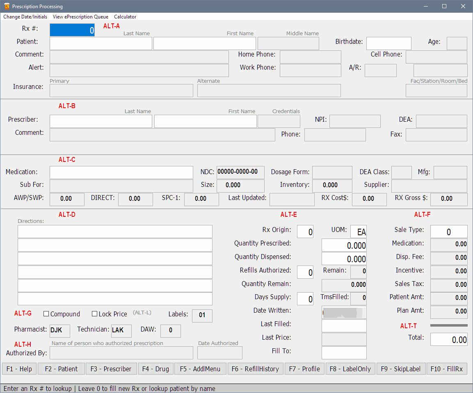Click the Birthdate input field
Image resolution: width=473 pixels, height=393 pixels.
(389, 43)
